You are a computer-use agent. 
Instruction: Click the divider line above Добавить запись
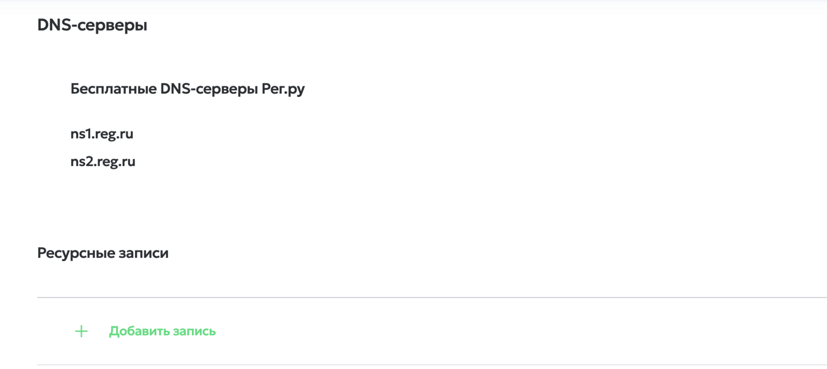click(x=432, y=297)
